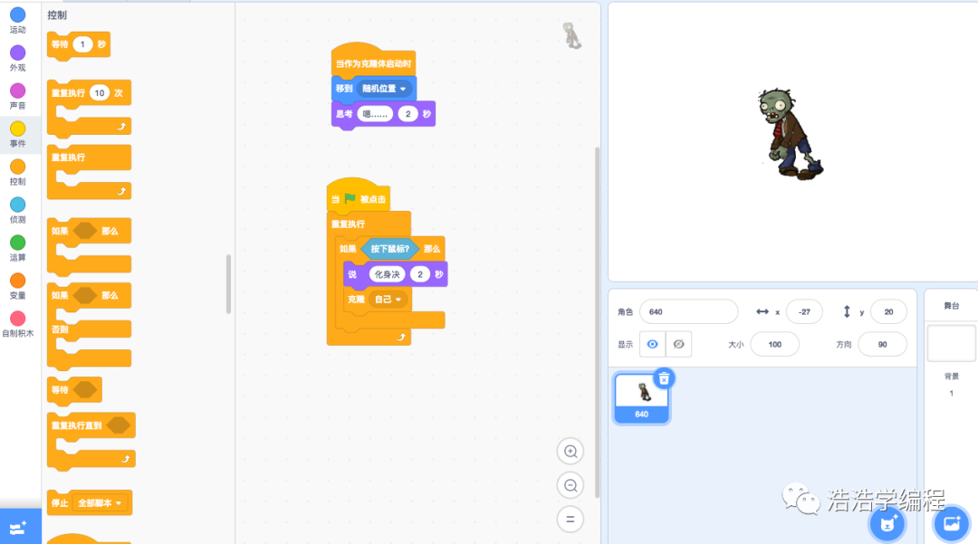Image resolution: width=978 pixels, height=544 pixels.
Task: Click the 说 block seconds value 2
Action: pyautogui.click(x=420, y=274)
